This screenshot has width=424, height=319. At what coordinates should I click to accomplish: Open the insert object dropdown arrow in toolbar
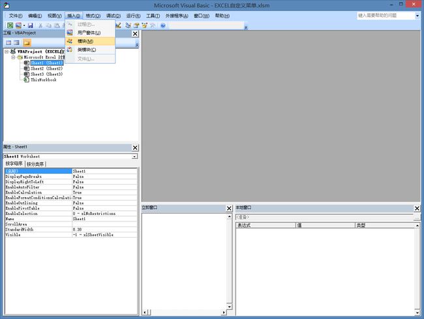[x=24, y=25]
